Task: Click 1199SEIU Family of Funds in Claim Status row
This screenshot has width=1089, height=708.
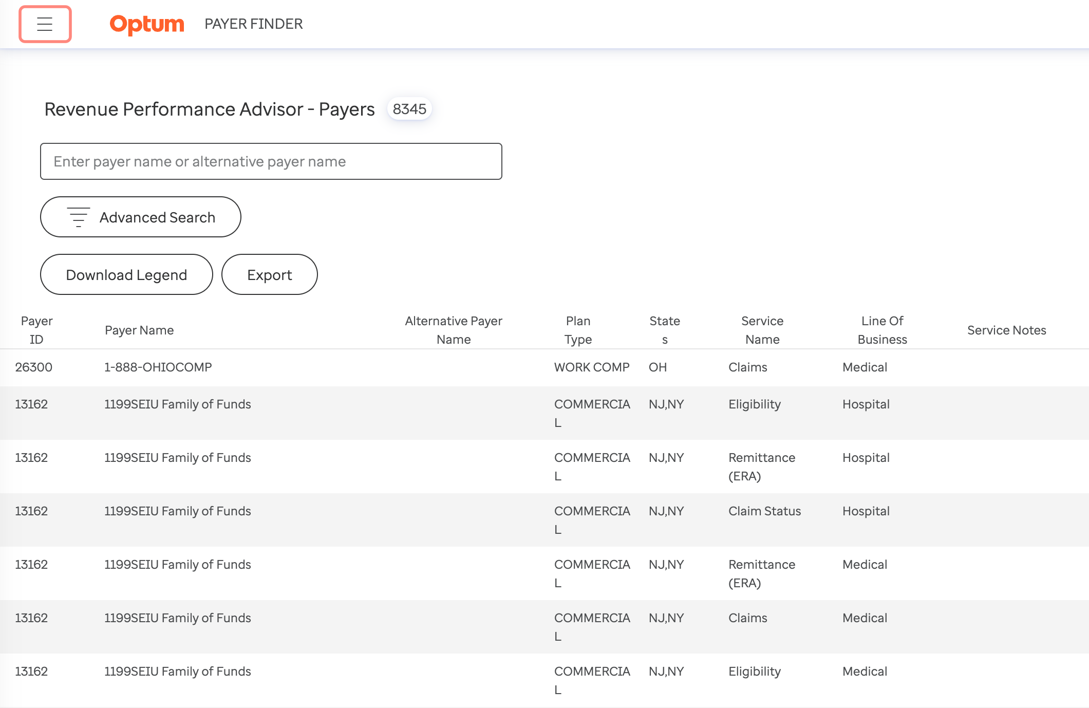Action: click(178, 511)
